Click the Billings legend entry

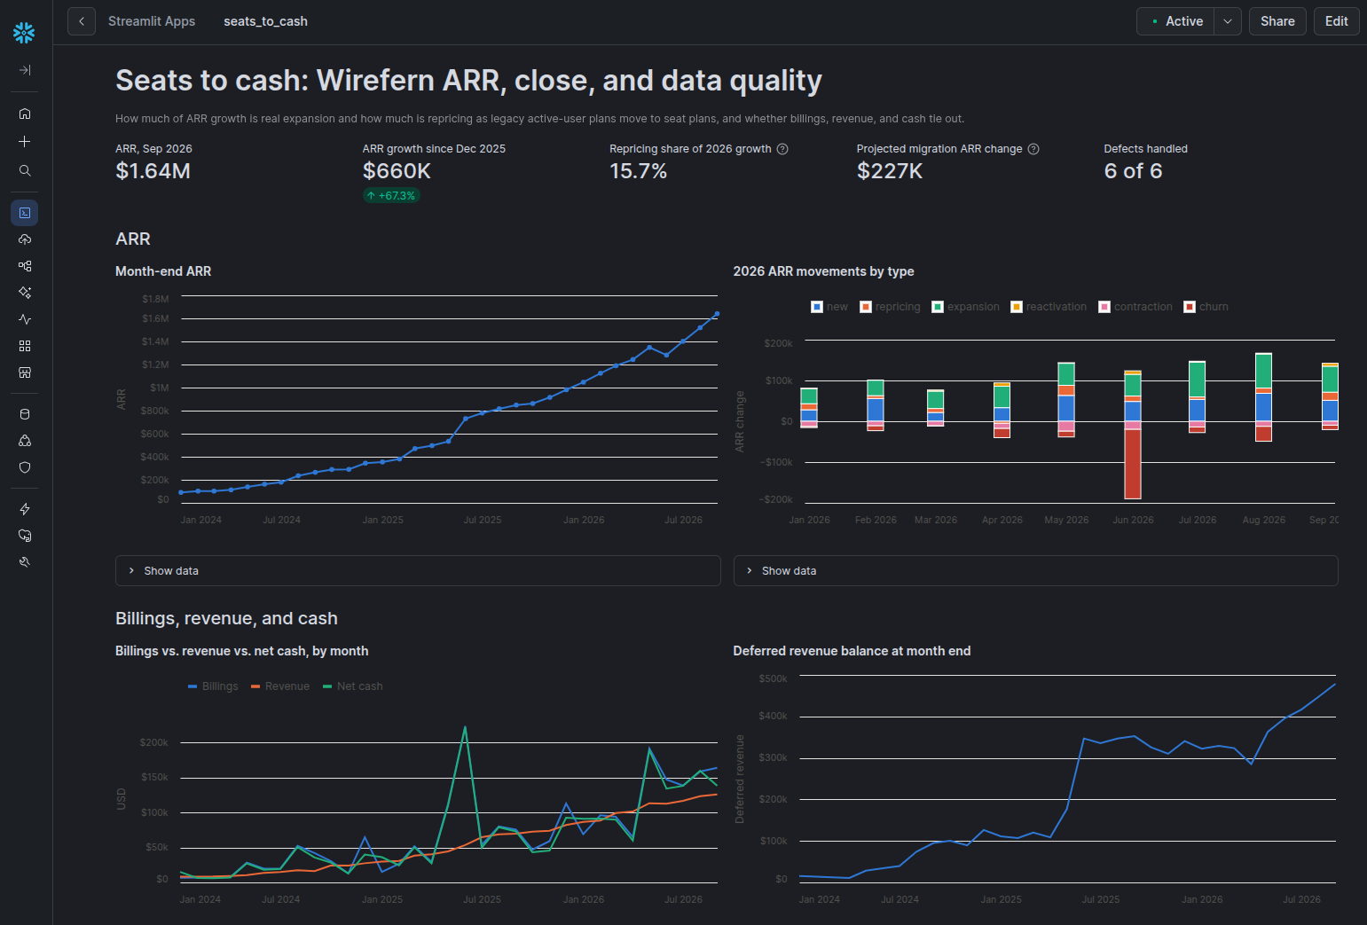[x=213, y=686]
